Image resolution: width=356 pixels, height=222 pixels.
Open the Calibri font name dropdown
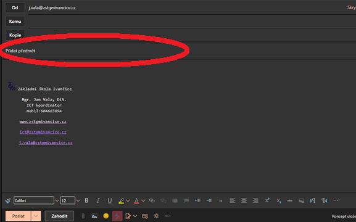[34, 200]
